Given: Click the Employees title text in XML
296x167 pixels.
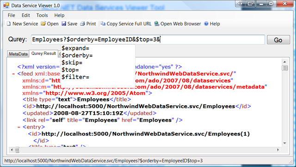Looking at the screenshot, I should point(93,99).
